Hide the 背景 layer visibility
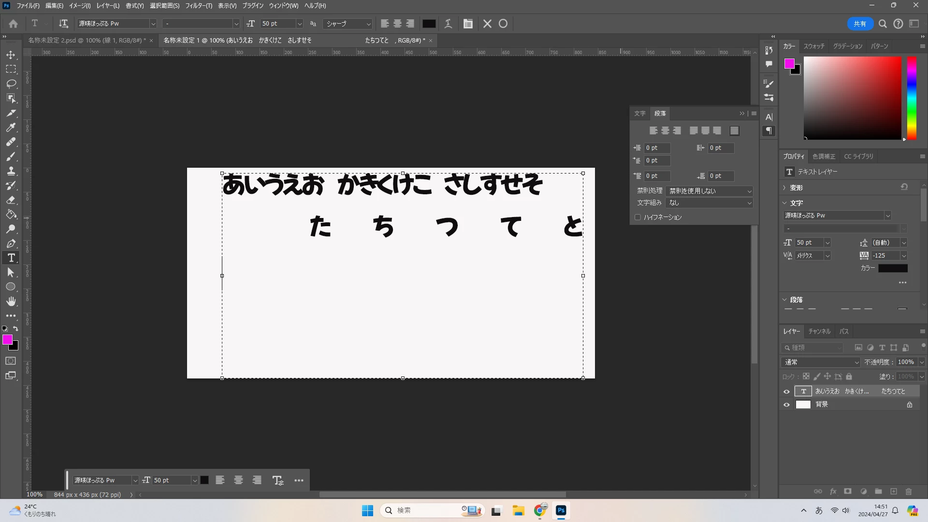The height and width of the screenshot is (522, 928). click(x=786, y=405)
